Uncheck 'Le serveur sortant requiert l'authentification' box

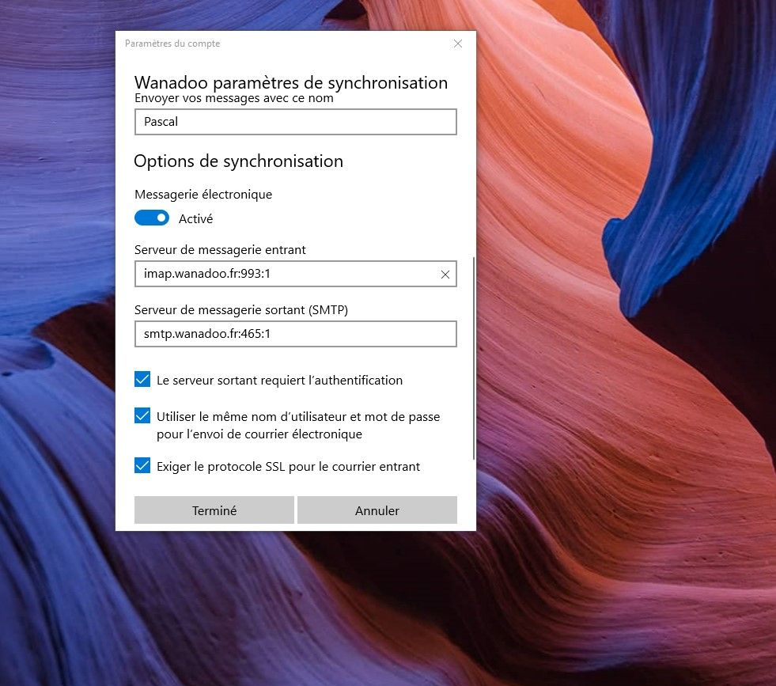coord(142,380)
